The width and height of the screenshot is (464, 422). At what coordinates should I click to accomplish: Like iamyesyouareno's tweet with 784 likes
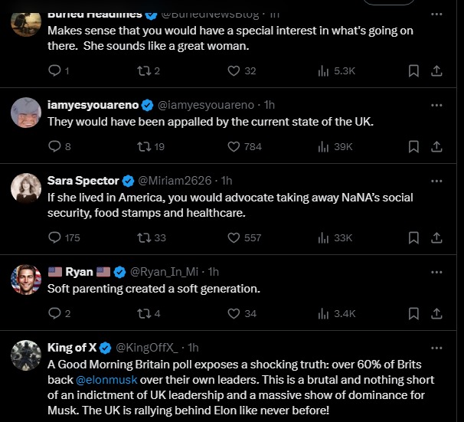[x=234, y=146]
